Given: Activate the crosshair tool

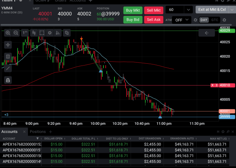Looking at the screenshot, I should [x=8, y=45].
